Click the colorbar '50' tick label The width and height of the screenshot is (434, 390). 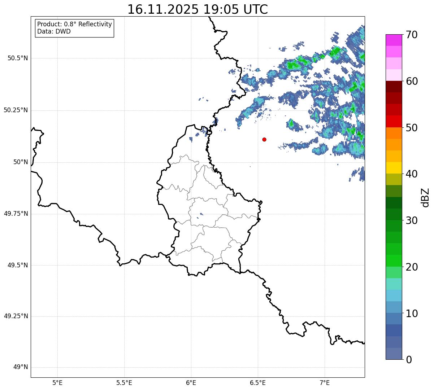pyautogui.click(x=412, y=128)
